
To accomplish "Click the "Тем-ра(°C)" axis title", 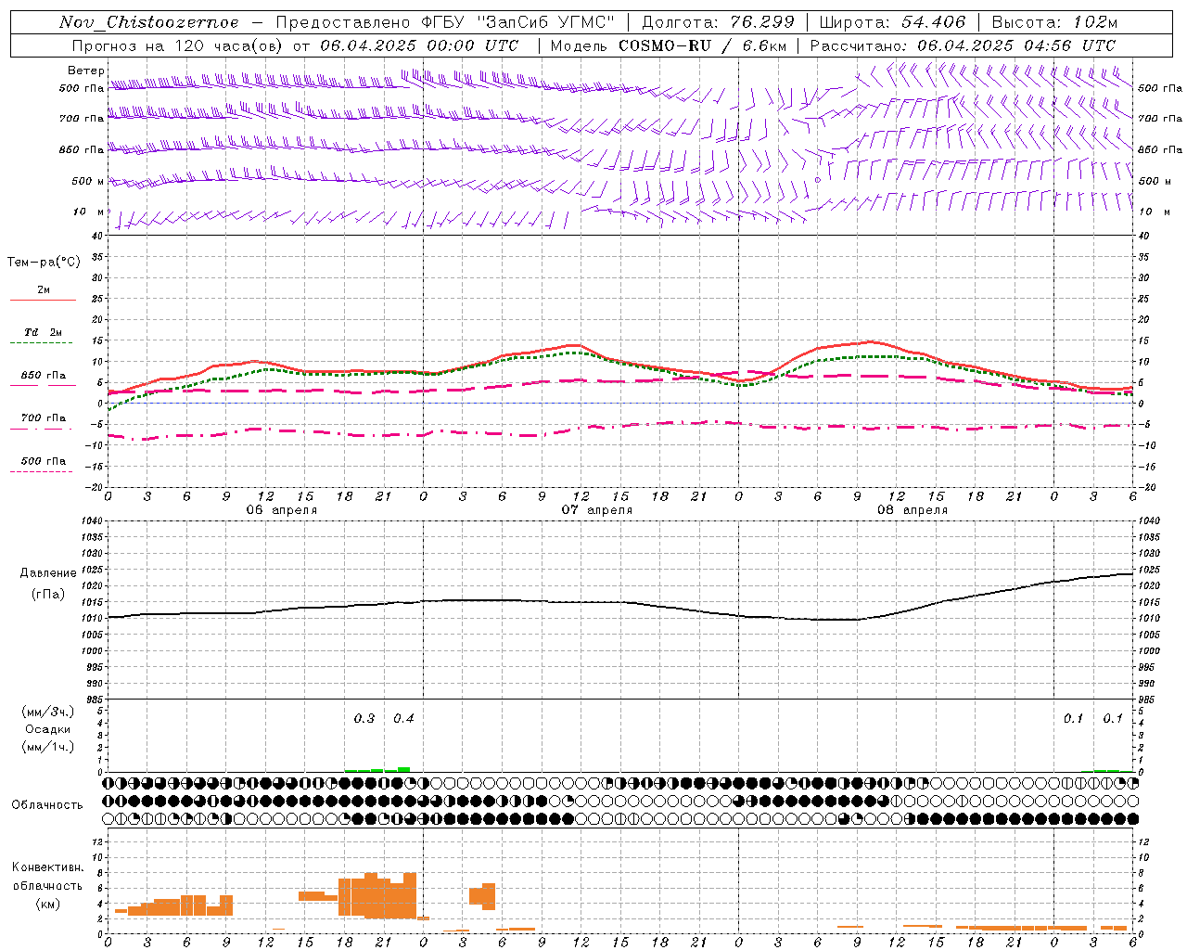I will point(44,263).
